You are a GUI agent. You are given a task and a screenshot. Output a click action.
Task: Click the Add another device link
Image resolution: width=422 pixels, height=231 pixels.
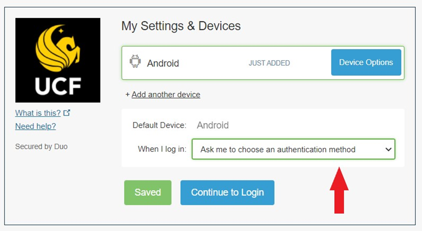click(166, 95)
